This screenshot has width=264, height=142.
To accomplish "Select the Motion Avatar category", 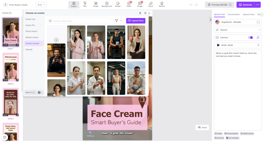I will [32, 37].
